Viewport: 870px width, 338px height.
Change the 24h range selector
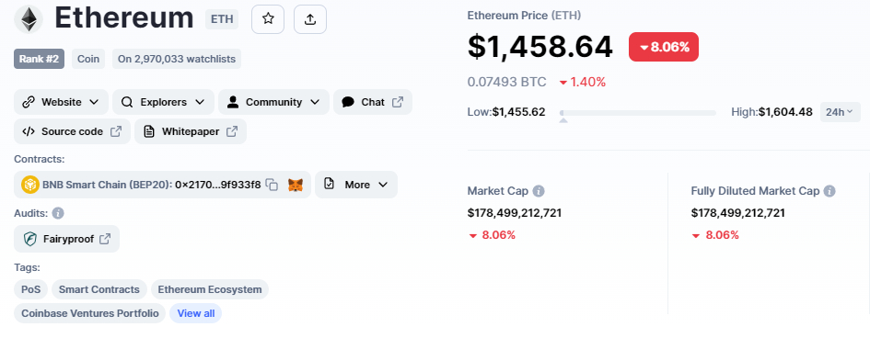coord(840,112)
